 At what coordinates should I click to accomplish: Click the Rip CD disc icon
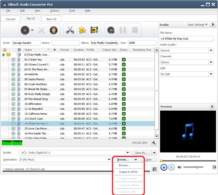[x=25, y=30]
